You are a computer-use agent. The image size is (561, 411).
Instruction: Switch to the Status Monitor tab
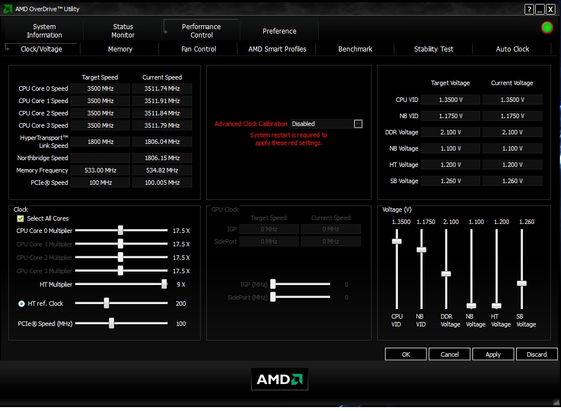coord(123,31)
